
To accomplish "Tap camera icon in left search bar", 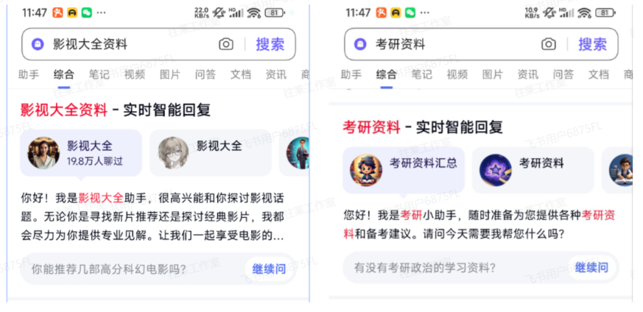I will (226, 45).
